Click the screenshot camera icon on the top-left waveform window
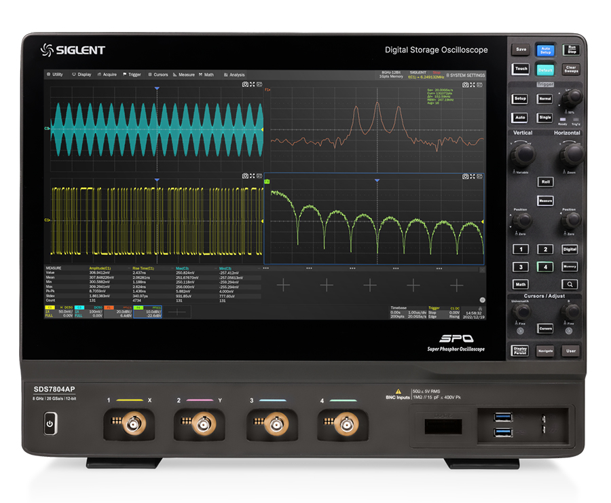 245,84
